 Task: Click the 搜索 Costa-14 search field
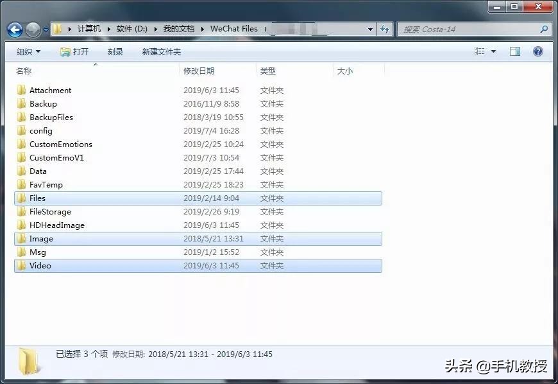click(x=469, y=29)
